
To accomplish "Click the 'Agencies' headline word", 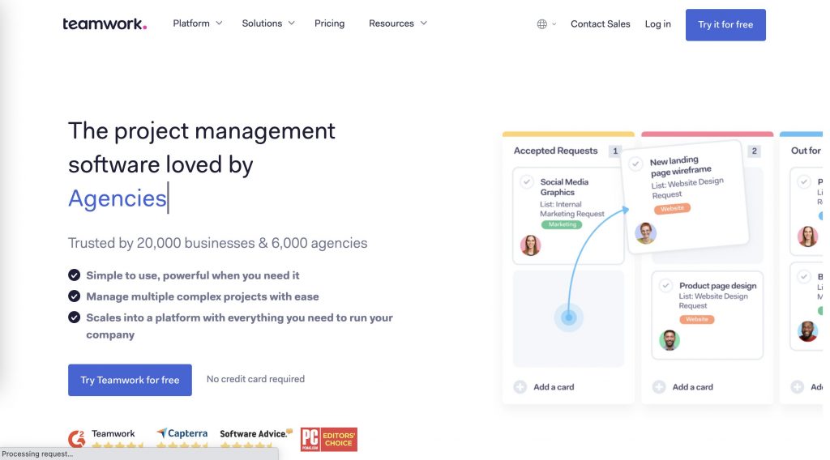I will [118, 198].
